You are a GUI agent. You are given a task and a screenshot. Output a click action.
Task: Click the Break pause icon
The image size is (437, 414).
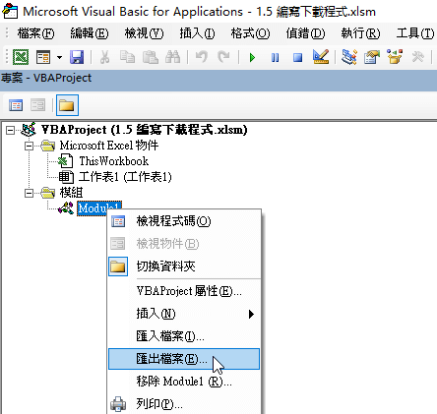[275, 58]
